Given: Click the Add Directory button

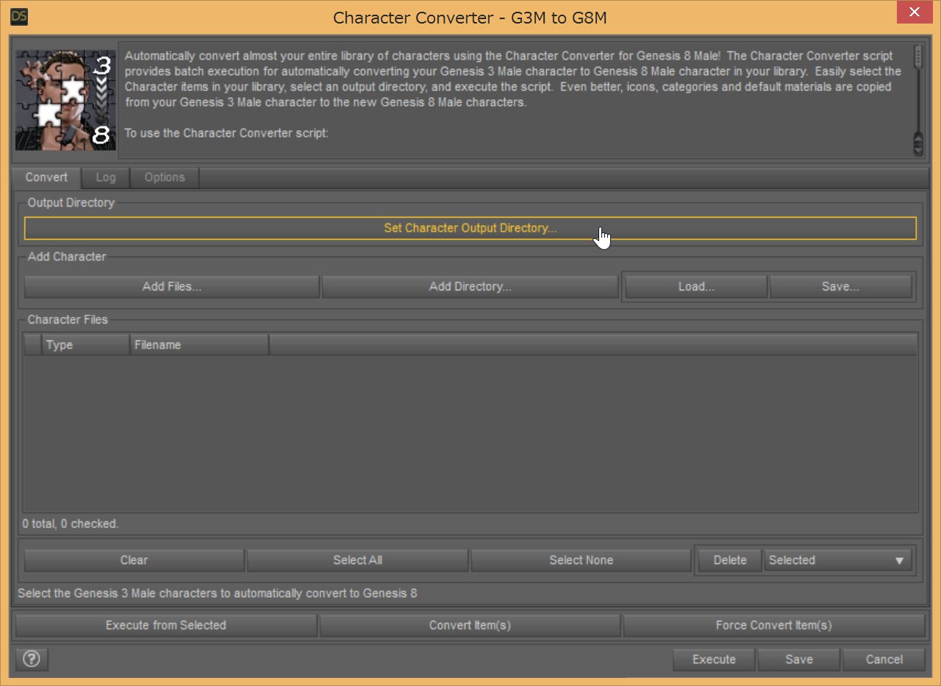Looking at the screenshot, I should [470, 287].
